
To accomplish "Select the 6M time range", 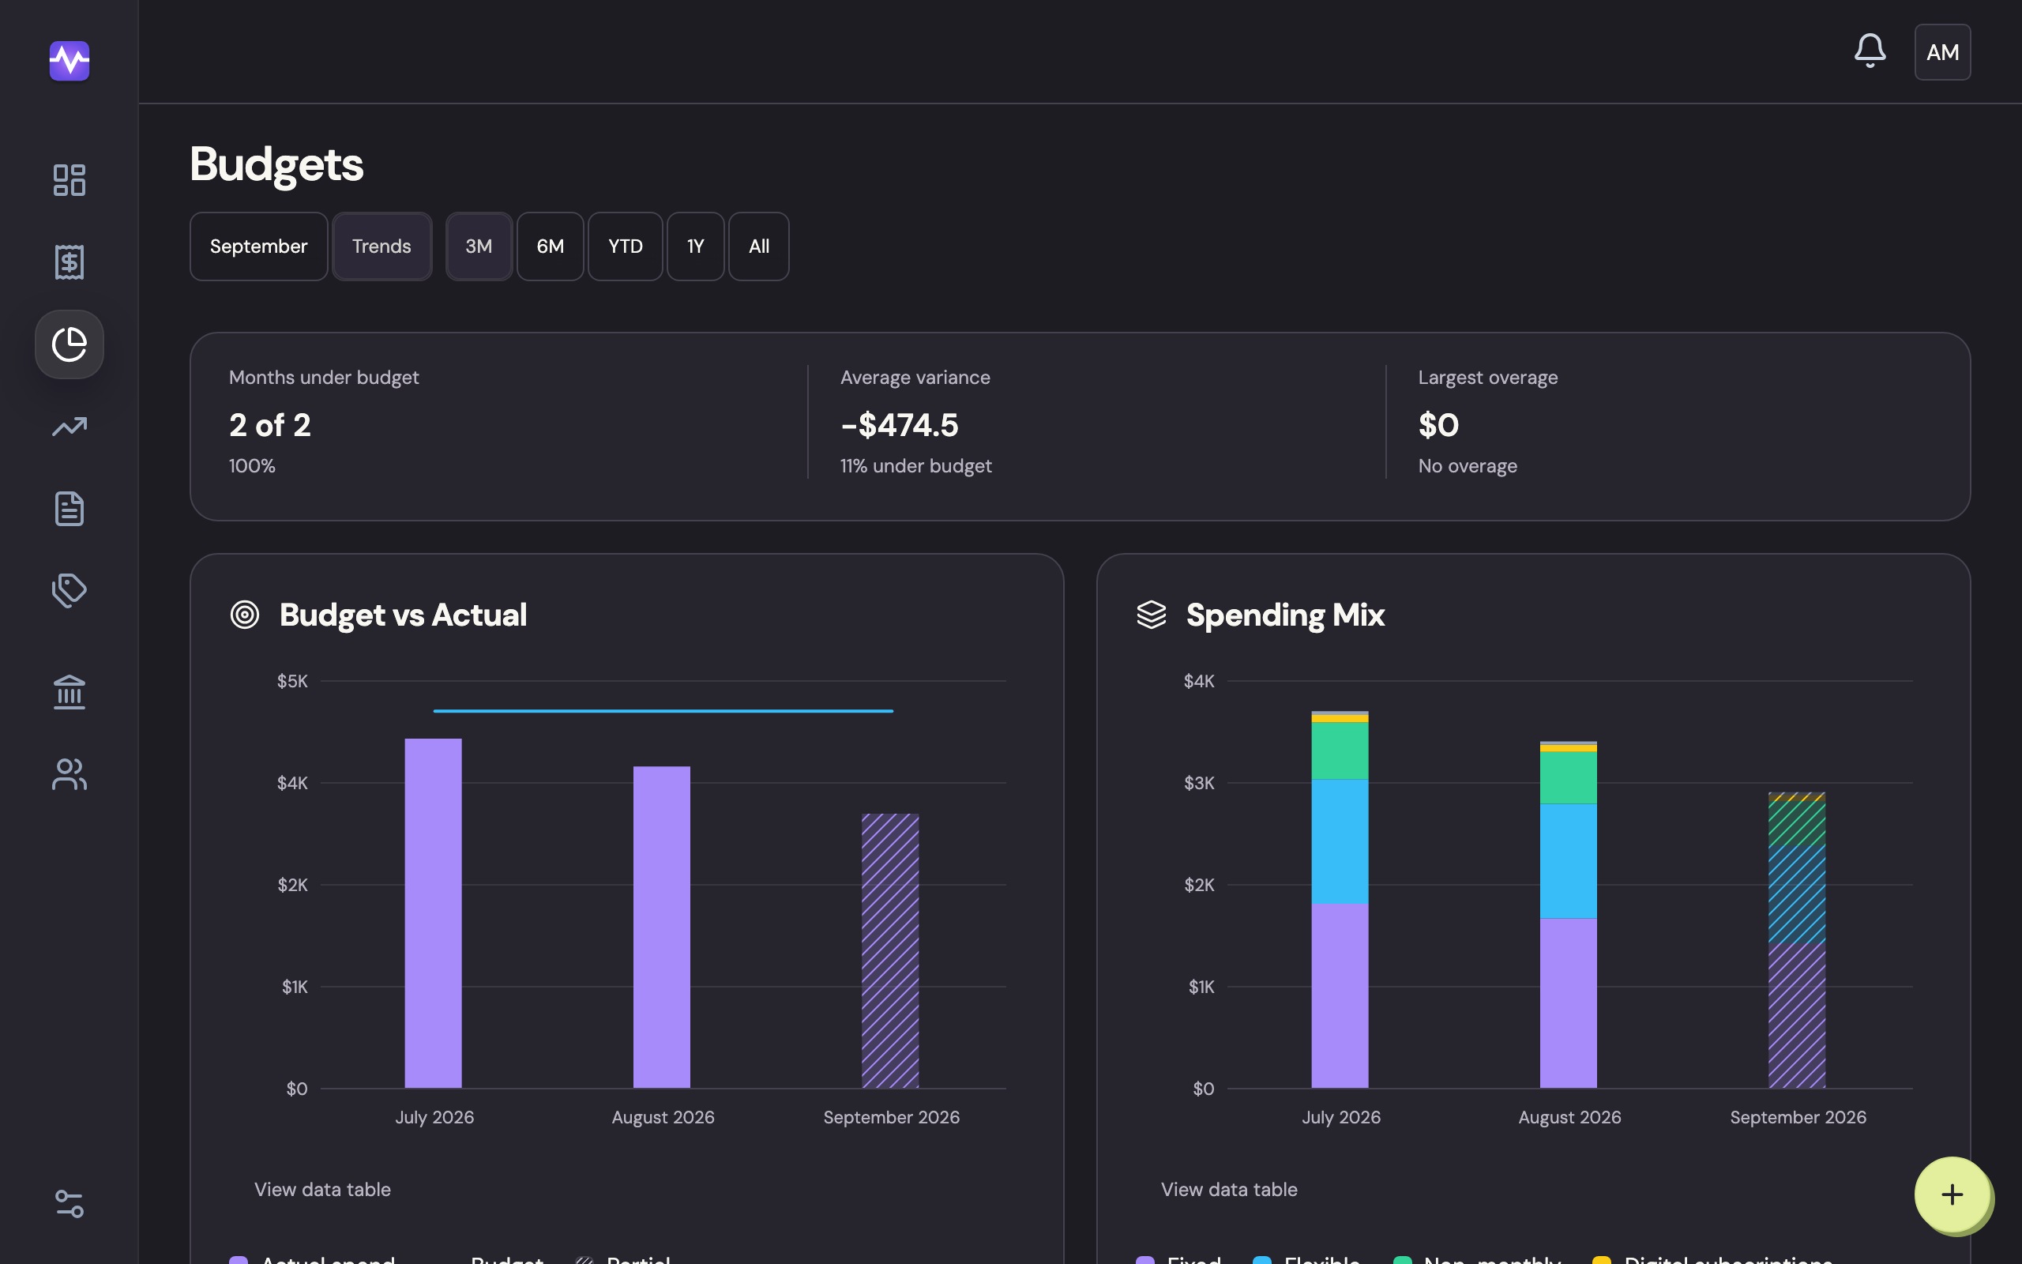I will pos(550,246).
